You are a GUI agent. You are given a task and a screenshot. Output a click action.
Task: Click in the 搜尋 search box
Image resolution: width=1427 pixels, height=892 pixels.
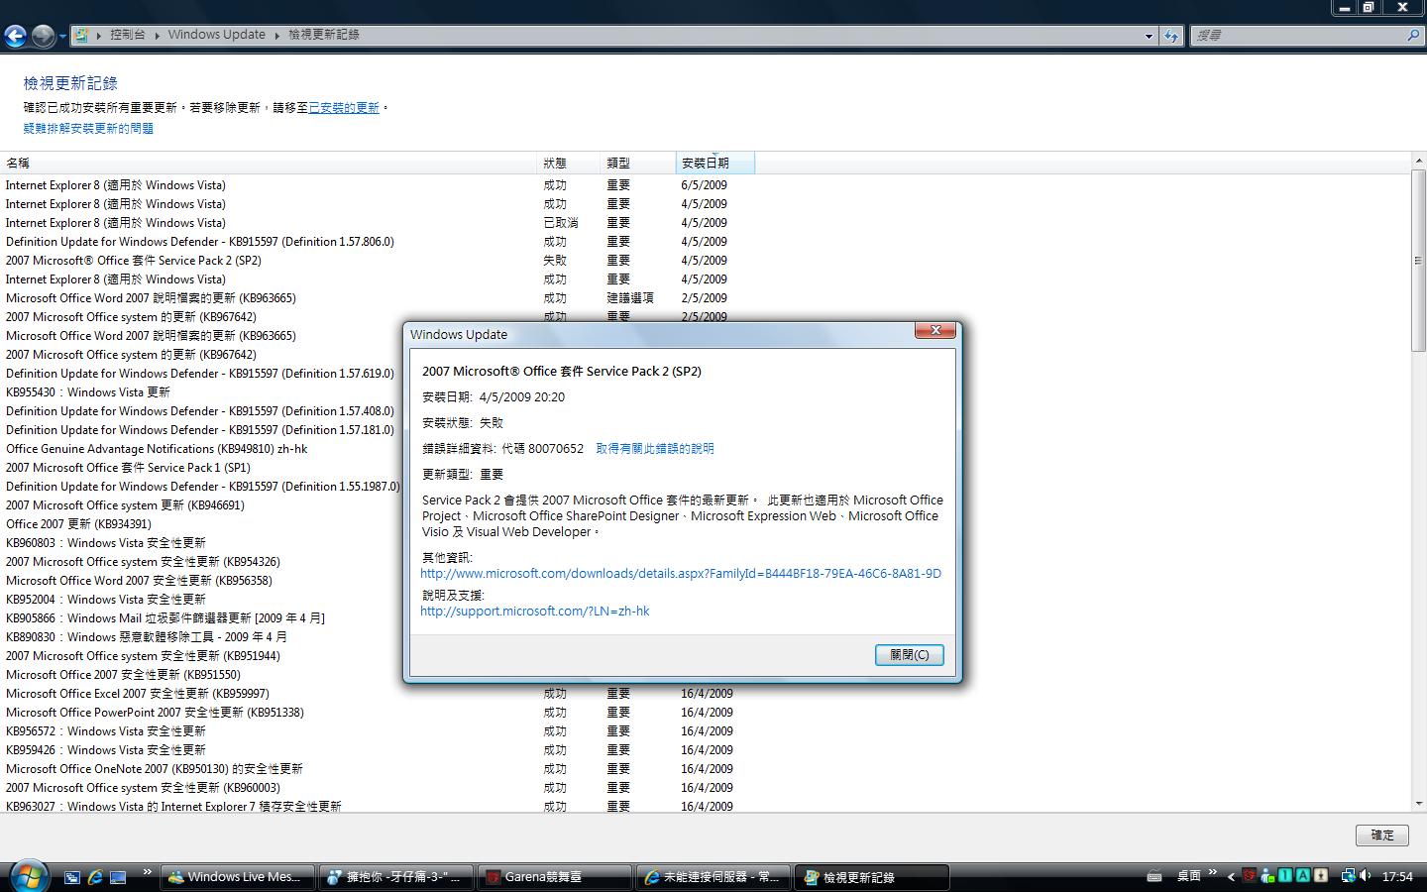click(x=1296, y=36)
